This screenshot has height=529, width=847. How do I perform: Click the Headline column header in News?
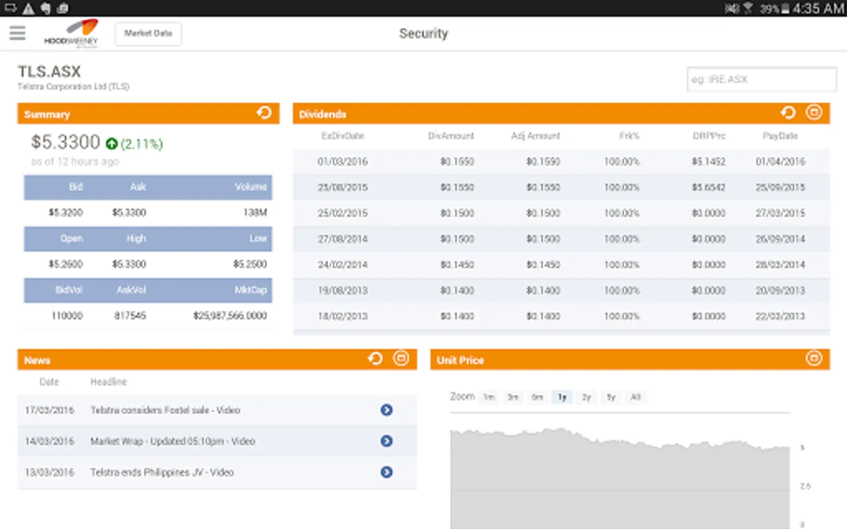(x=109, y=382)
